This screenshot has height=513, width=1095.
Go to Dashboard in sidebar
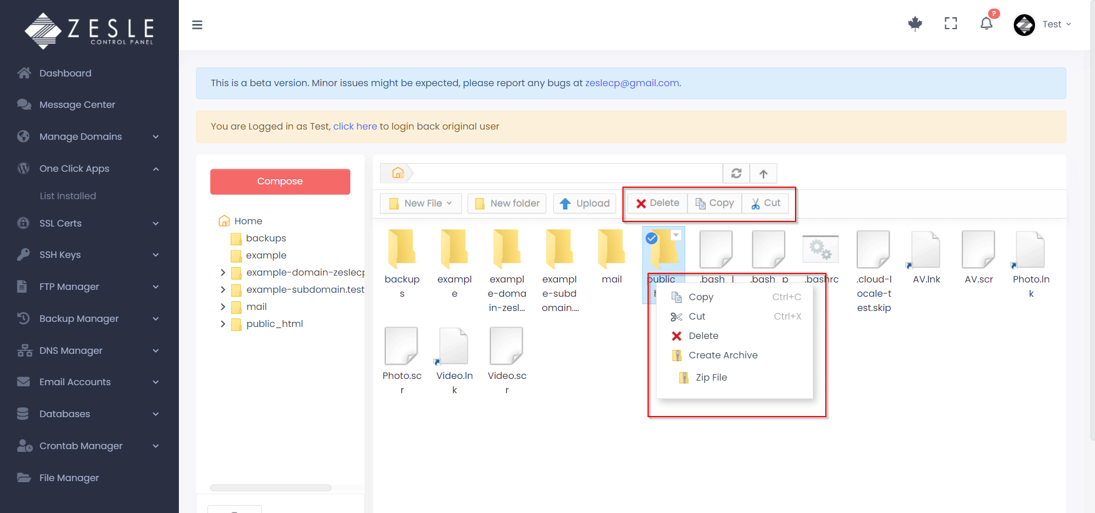pos(65,73)
